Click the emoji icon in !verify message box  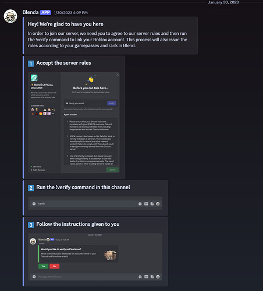coord(158,204)
